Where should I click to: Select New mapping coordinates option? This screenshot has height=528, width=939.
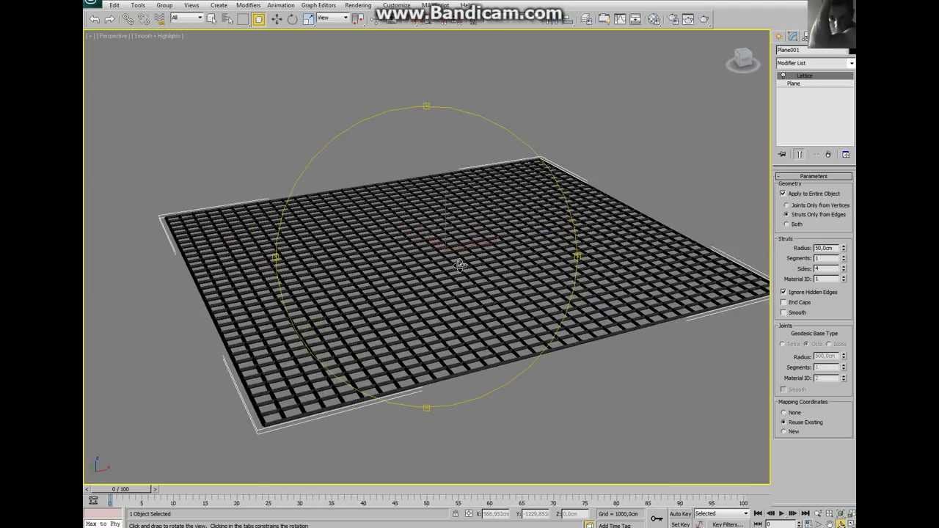coord(784,432)
